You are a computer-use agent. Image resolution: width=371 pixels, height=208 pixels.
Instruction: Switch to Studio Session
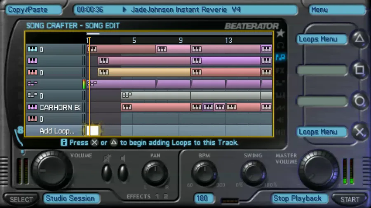click(71, 198)
